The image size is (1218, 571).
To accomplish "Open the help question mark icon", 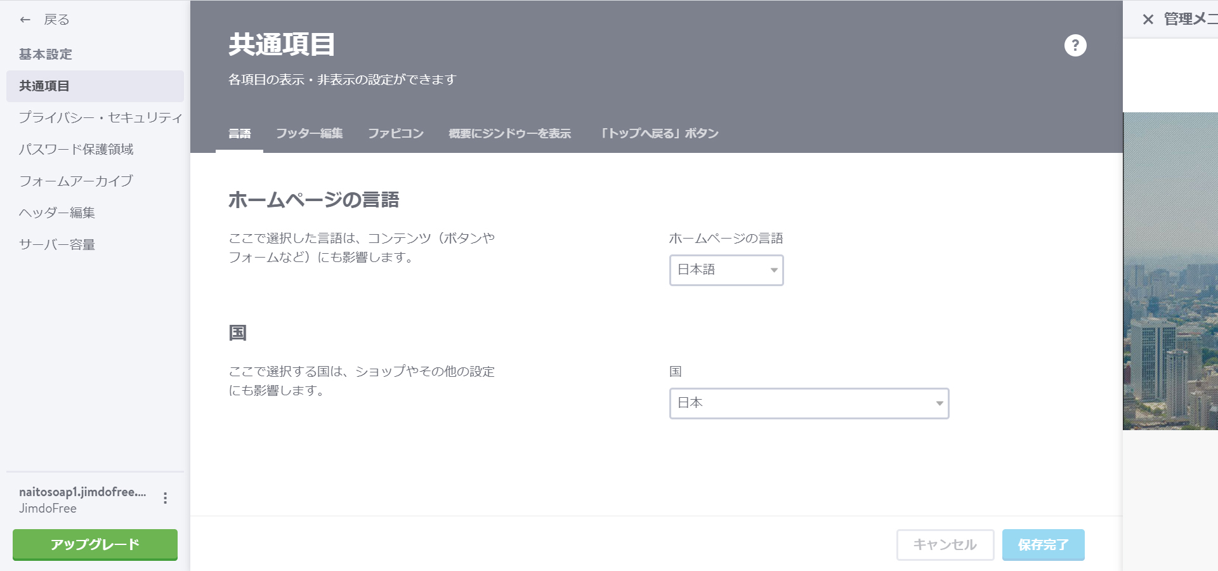I will (x=1073, y=45).
